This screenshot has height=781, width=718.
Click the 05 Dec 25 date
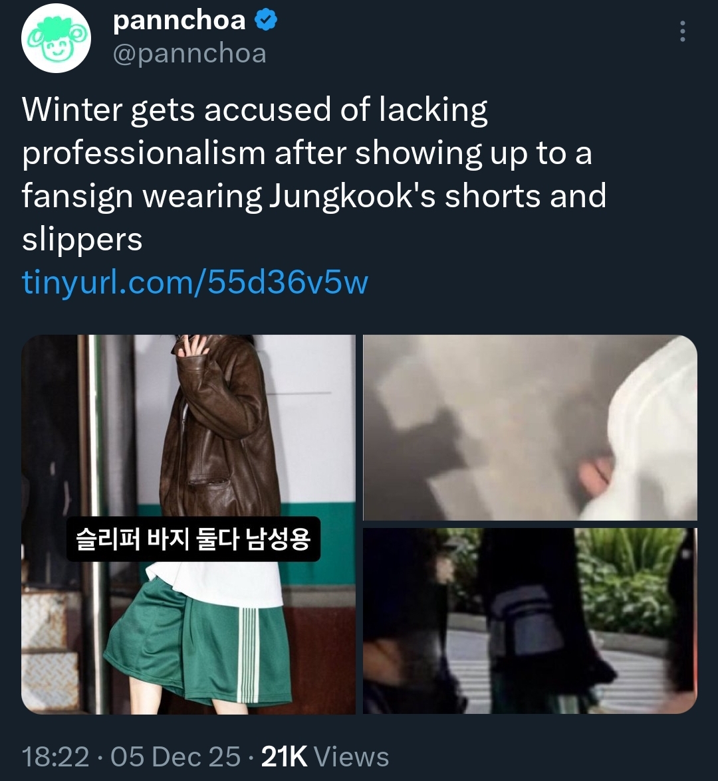(176, 756)
